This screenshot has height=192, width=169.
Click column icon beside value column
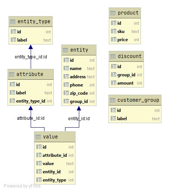(39, 163)
